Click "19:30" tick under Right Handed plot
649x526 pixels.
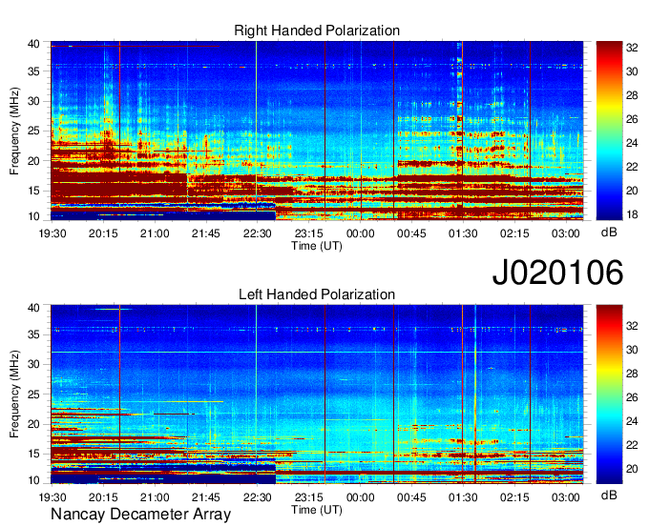[52, 233]
